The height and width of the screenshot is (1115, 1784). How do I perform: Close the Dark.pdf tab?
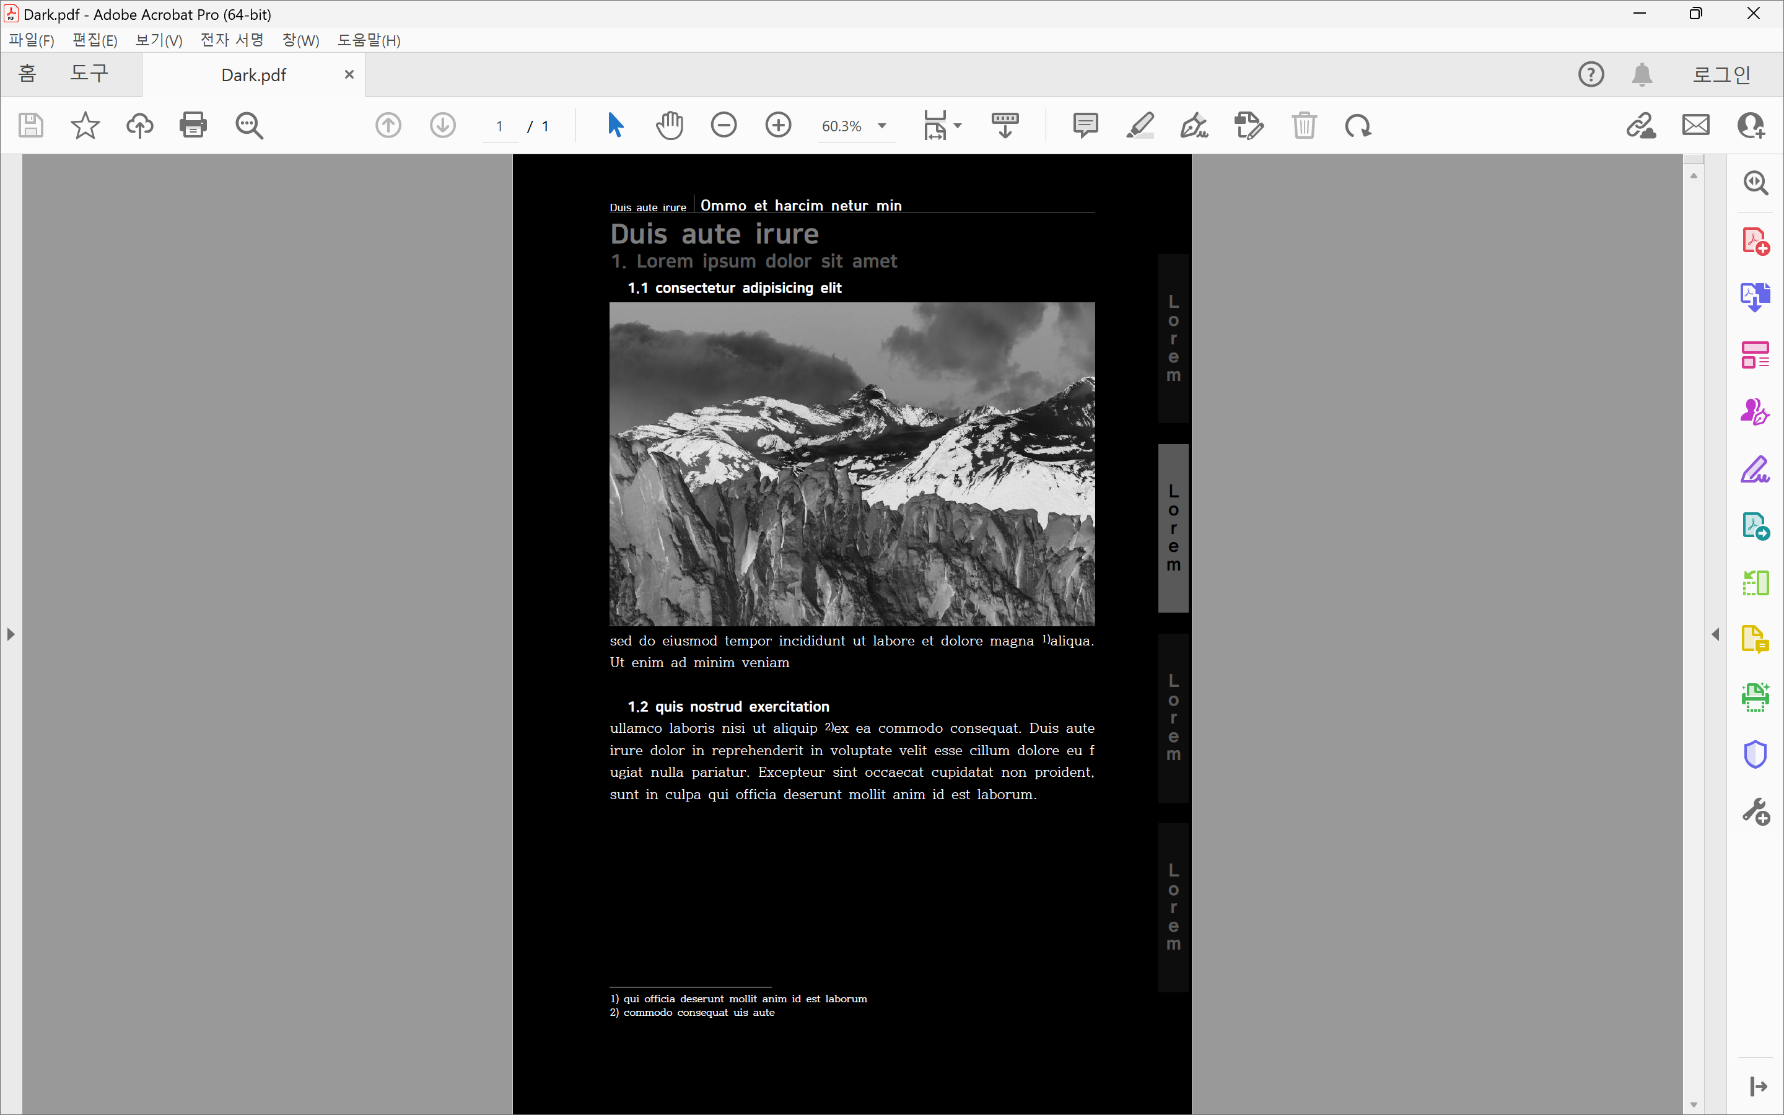[349, 74]
